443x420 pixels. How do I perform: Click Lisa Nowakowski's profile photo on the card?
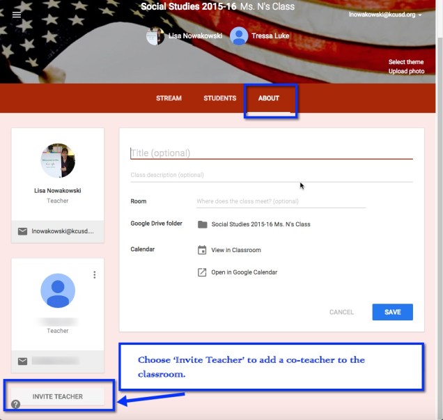(x=58, y=161)
